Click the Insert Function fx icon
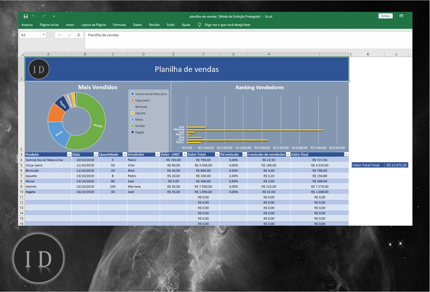The image size is (430, 292). coord(79,35)
